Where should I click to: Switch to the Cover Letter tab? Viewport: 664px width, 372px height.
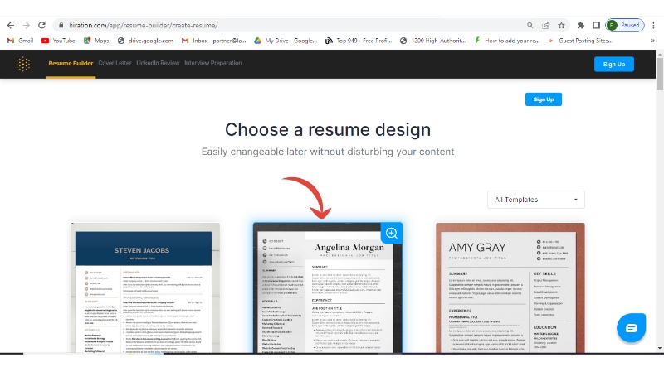click(x=115, y=63)
